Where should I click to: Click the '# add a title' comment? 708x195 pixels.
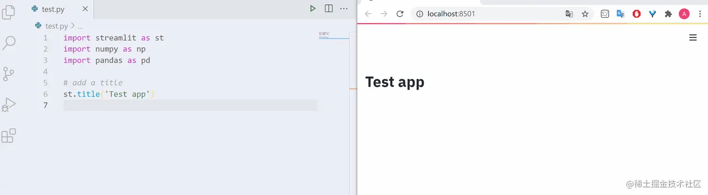tap(93, 83)
